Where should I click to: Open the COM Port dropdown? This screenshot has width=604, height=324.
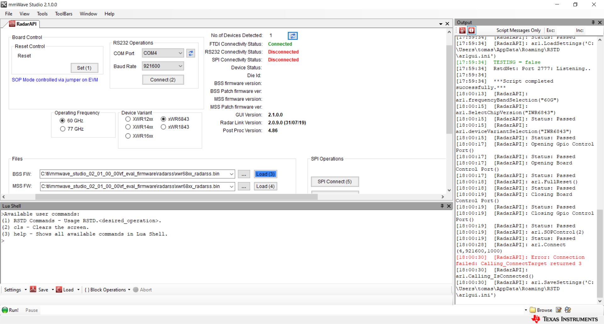pyautogui.click(x=180, y=53)
